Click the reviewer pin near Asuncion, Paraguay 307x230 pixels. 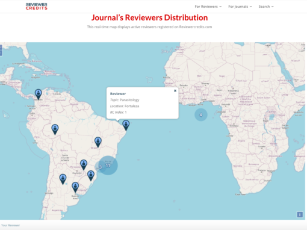84,165
